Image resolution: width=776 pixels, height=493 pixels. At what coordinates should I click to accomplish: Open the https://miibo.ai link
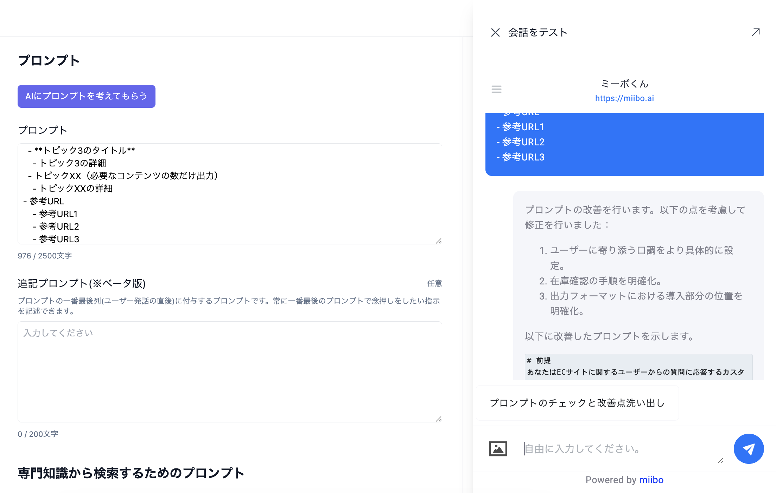624,98
